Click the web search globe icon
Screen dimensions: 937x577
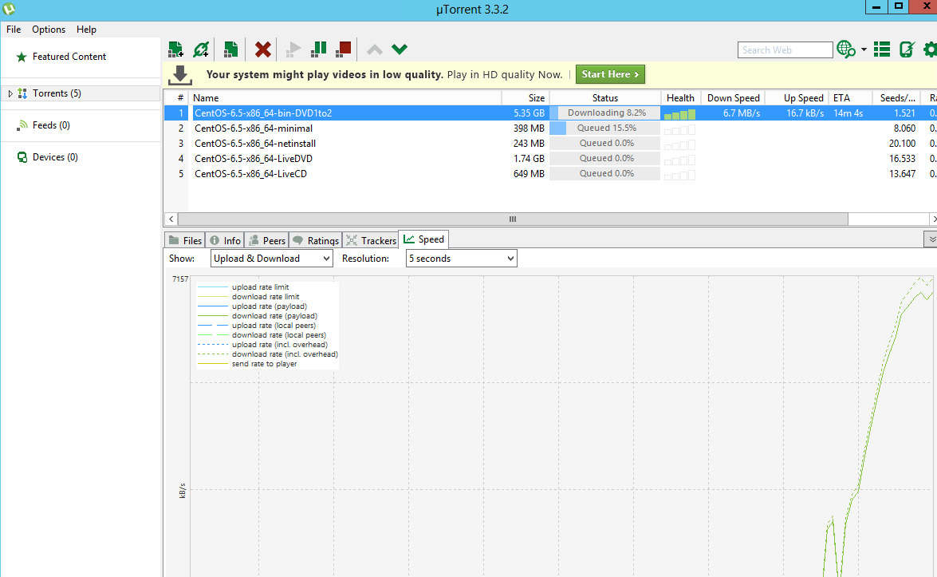coord(846,49)
